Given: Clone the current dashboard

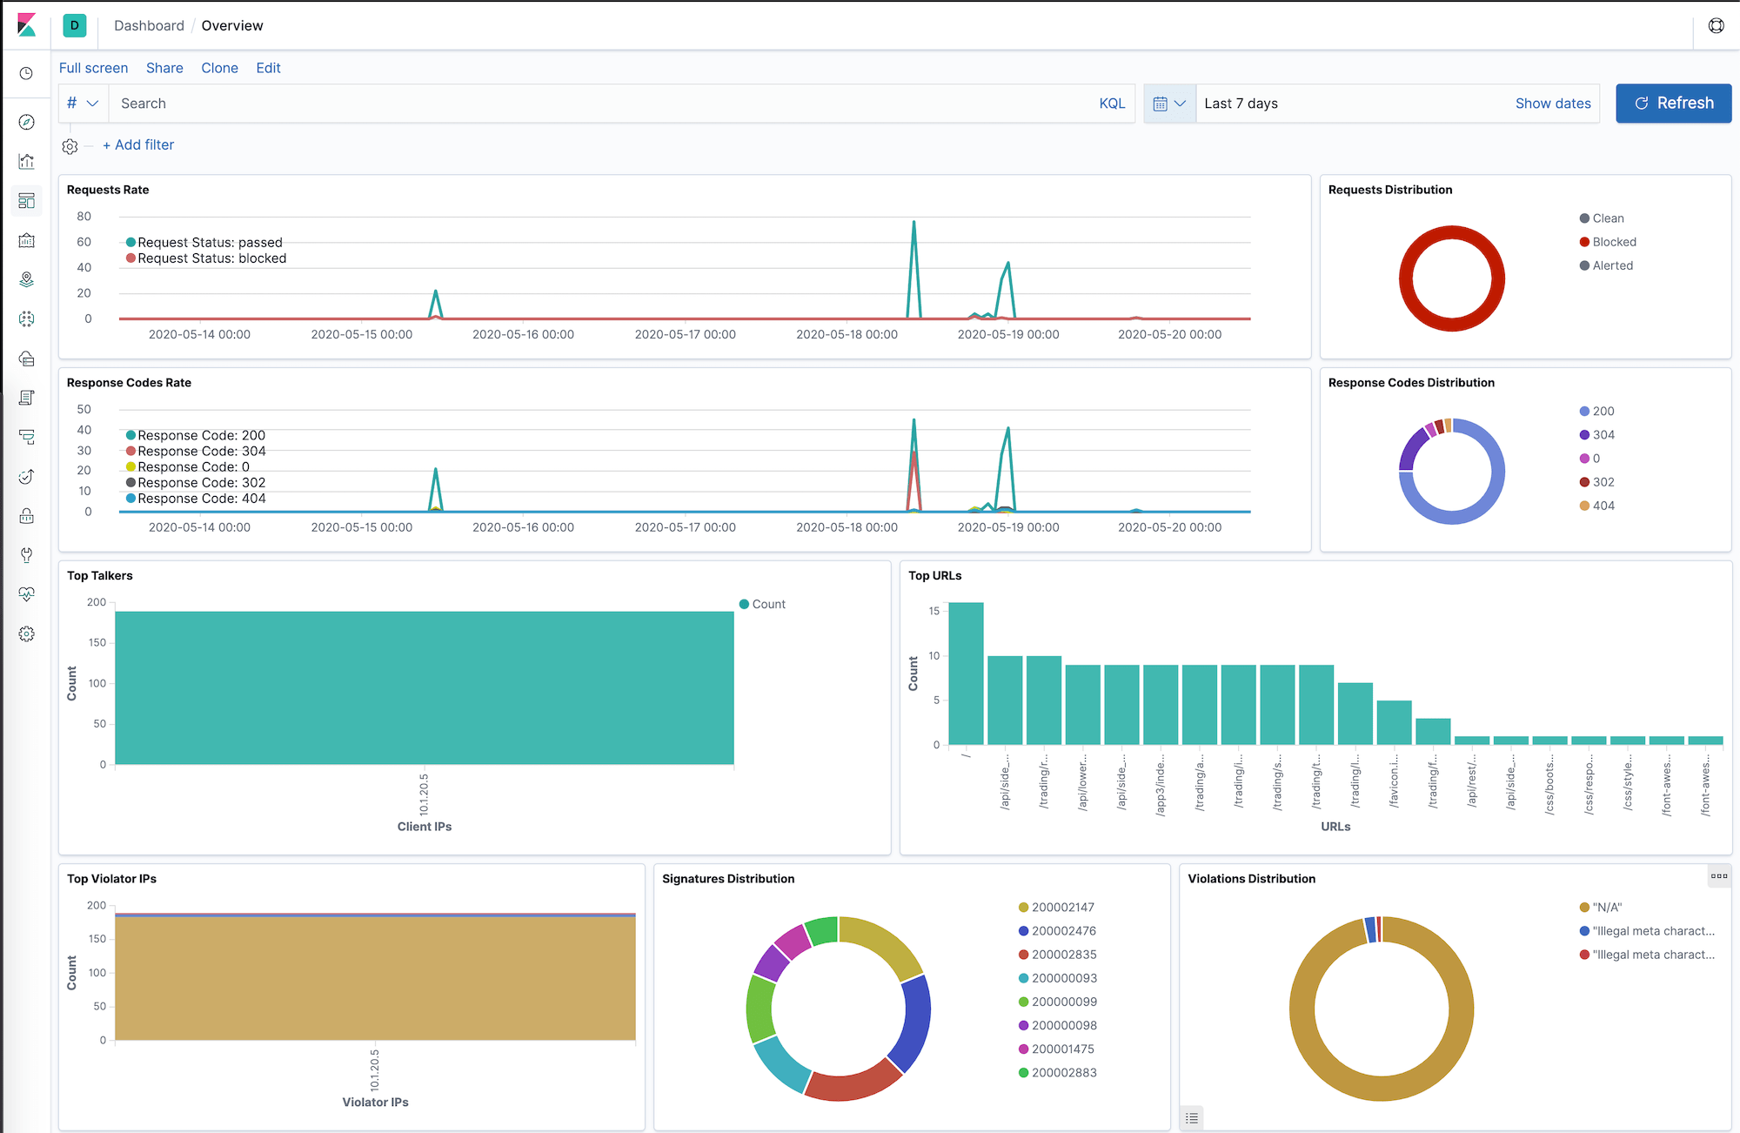Looking at the screenshot, I should [219, 68].
